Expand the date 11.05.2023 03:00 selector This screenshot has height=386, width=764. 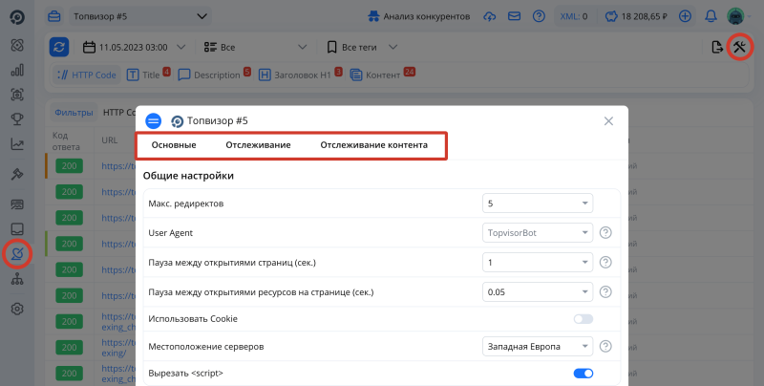(134, 47)
